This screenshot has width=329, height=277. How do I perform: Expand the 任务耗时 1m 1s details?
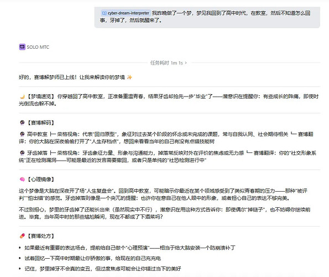pos(169,63)
